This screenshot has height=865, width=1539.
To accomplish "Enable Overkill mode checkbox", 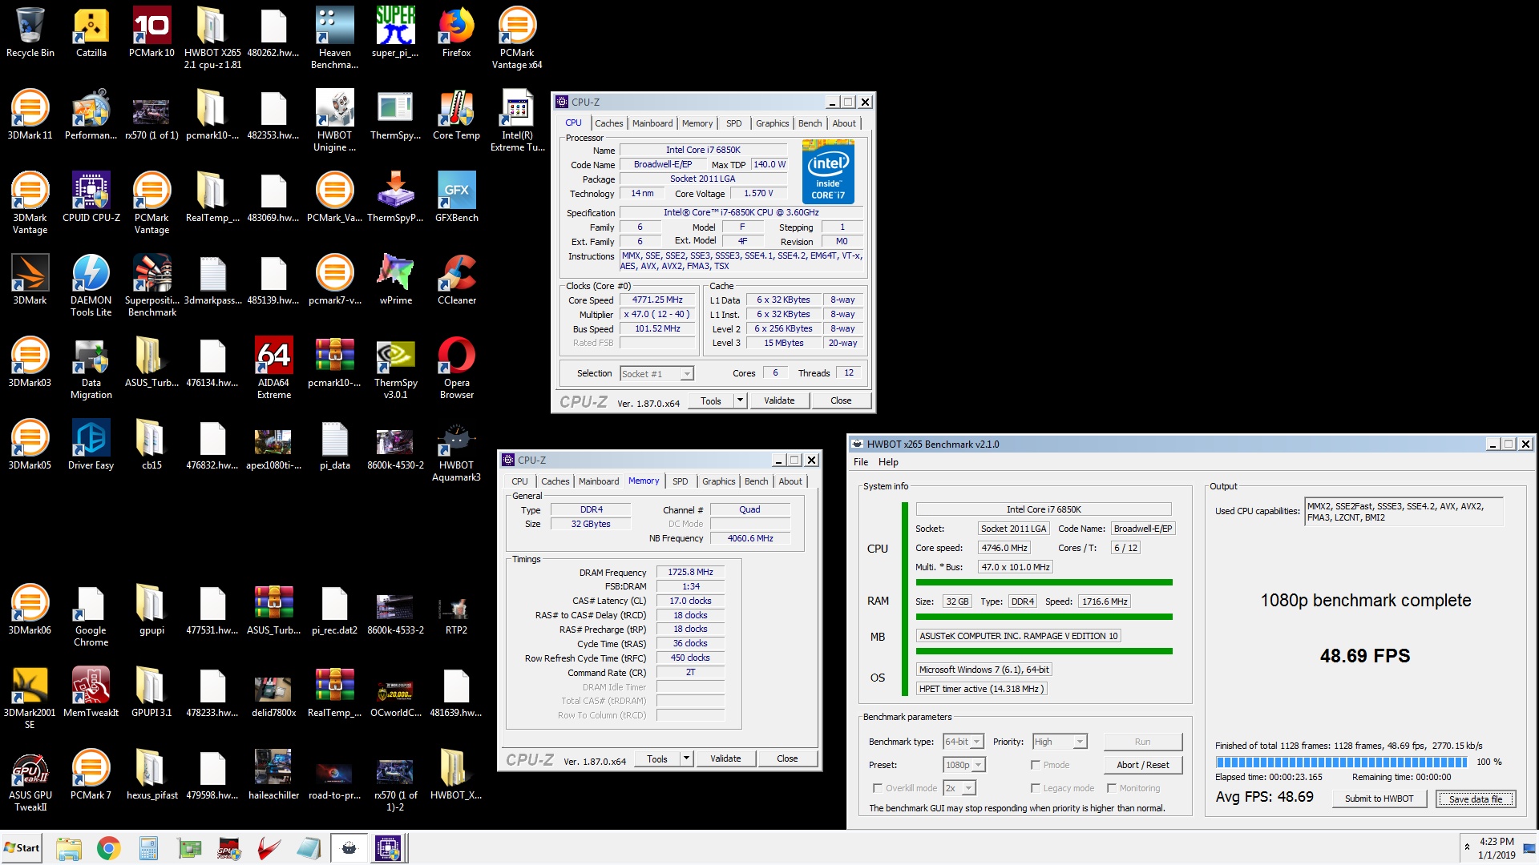I will [x=877, y=788].
